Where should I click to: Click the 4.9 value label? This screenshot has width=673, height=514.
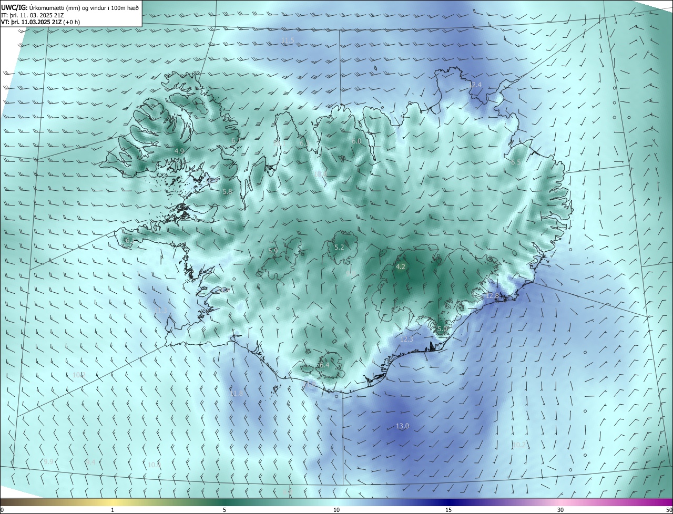179,151
